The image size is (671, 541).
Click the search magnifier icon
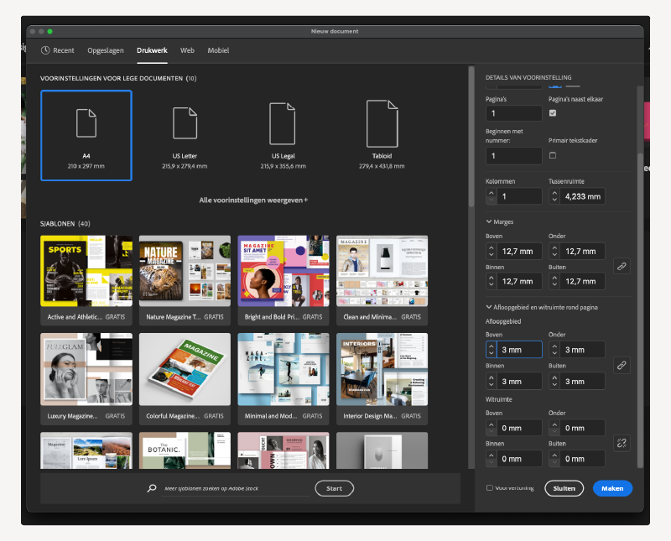click(151, 487)
